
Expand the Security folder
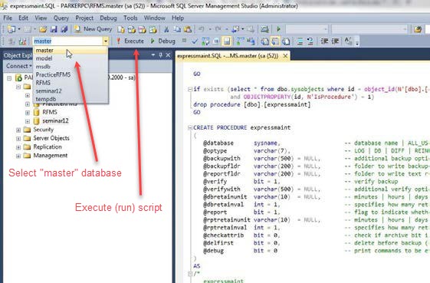18,130
